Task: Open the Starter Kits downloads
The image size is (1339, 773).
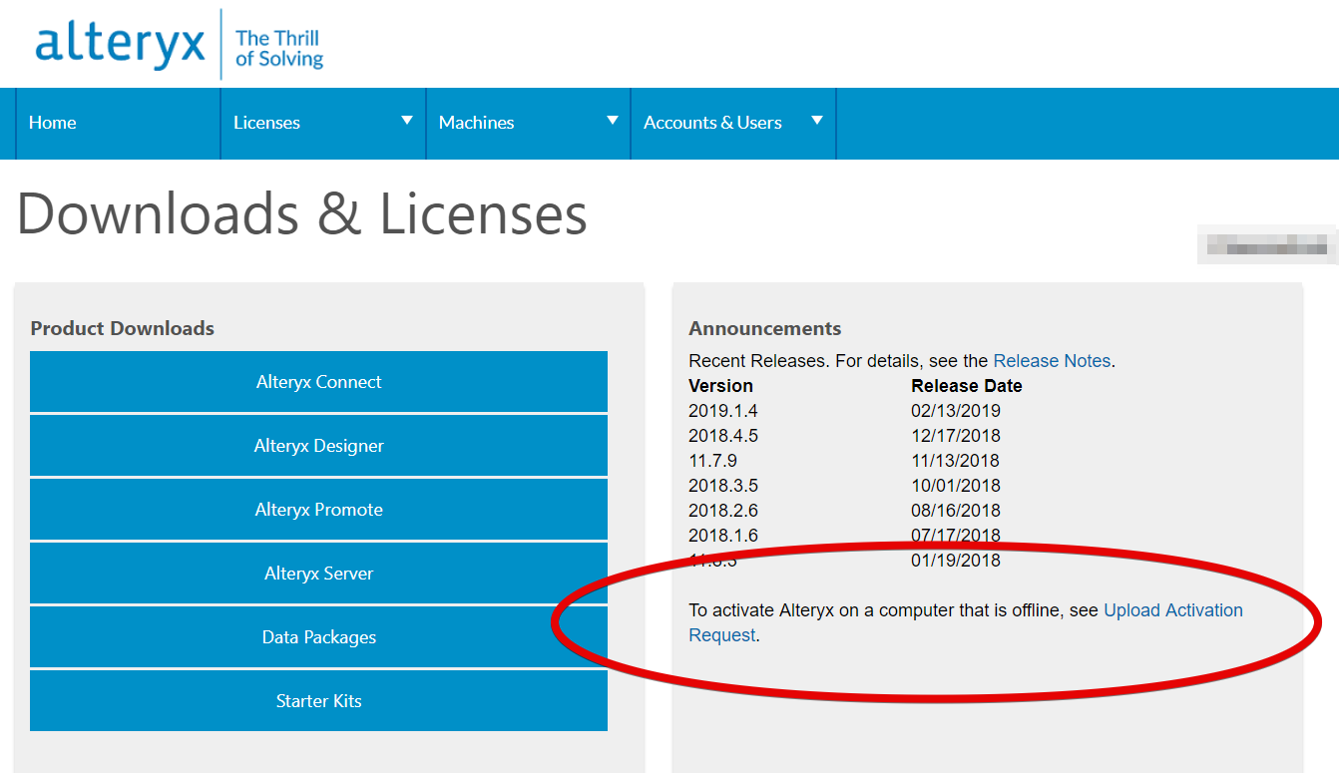Action: 318,701
